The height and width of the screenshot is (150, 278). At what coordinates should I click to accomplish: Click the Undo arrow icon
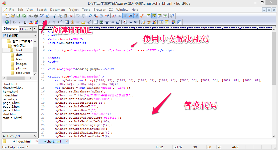[78, 16]
